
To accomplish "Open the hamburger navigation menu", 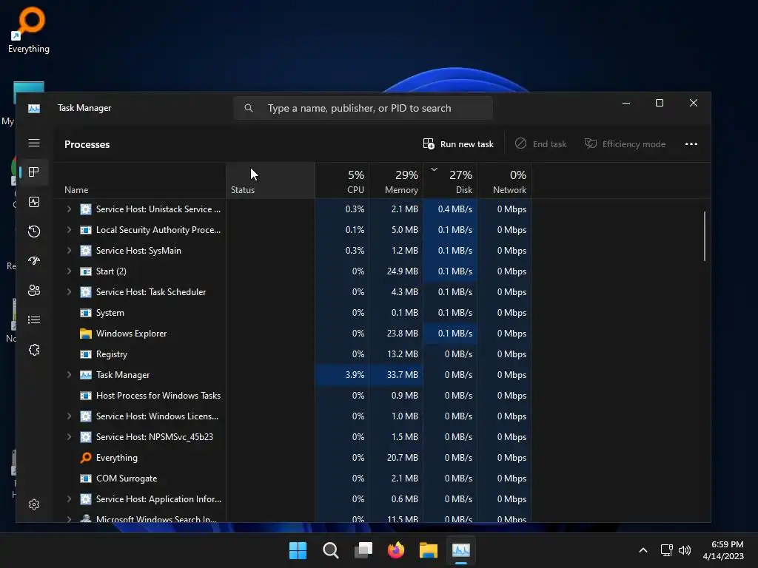I will (x=34, y=143).
